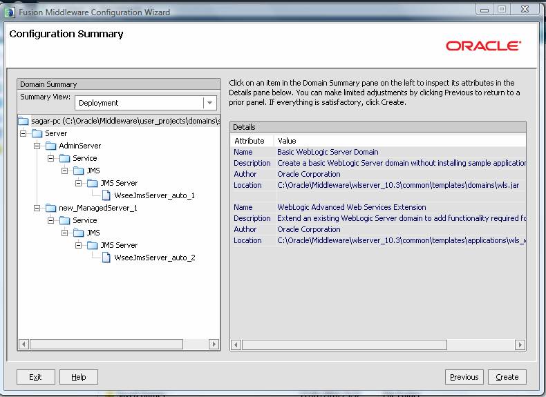Click the wizard title bar app icon

pos(10,12)
